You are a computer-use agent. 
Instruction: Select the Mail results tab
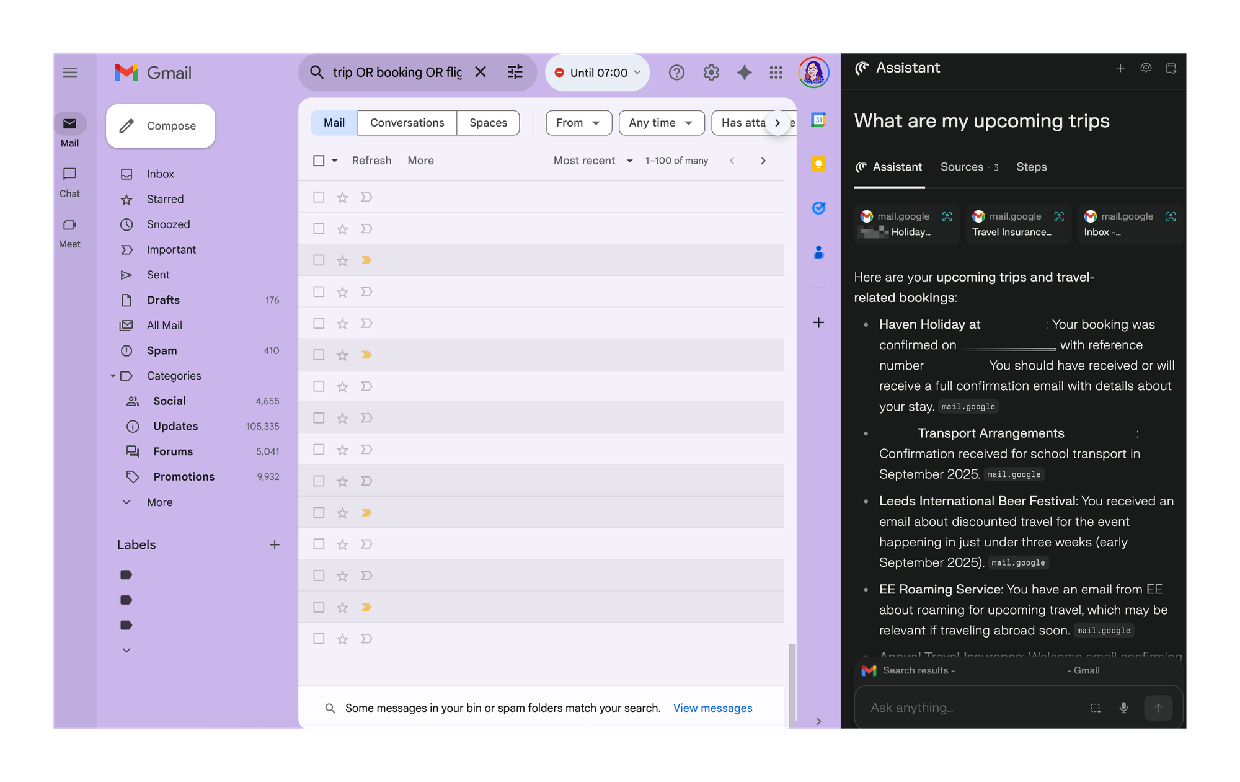coord(334,123)
